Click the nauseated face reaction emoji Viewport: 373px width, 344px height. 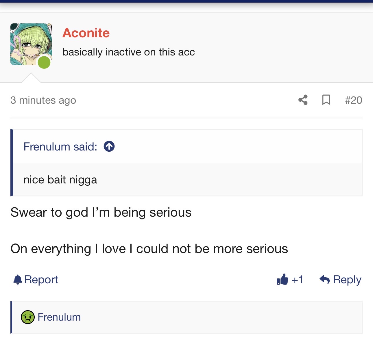[x=28, y=317]
